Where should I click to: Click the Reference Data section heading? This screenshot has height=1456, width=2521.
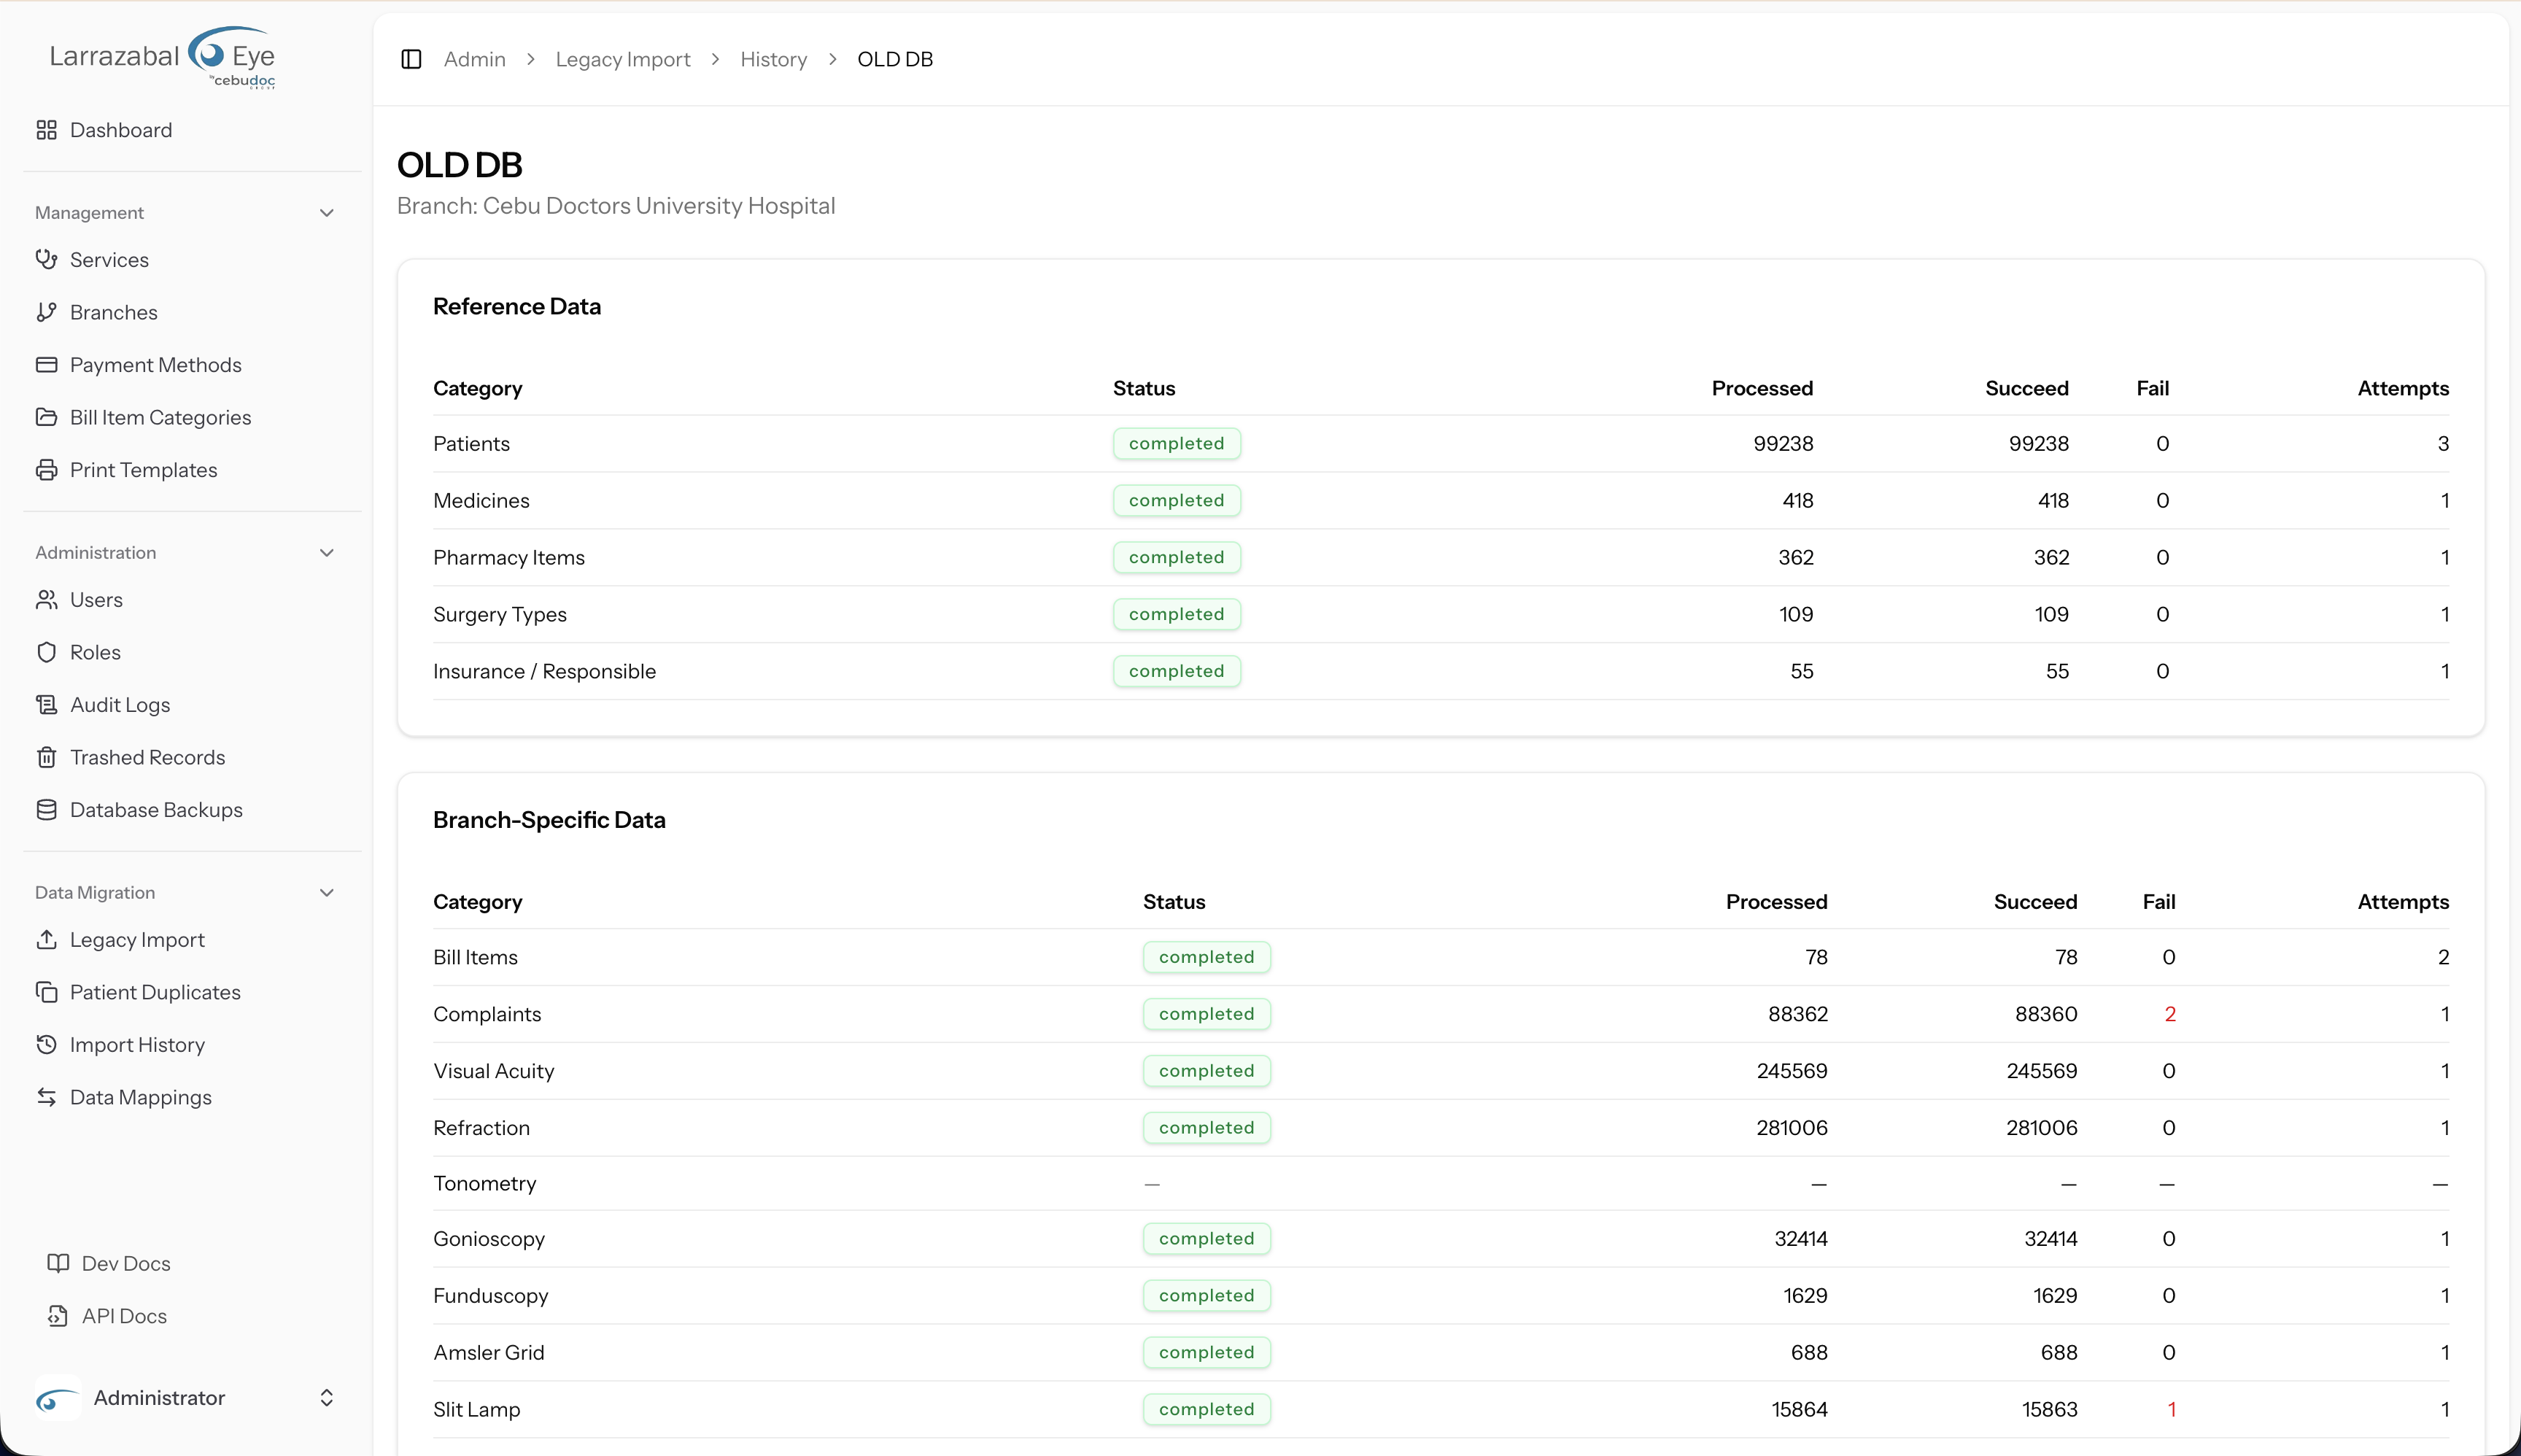pos(516,307)
